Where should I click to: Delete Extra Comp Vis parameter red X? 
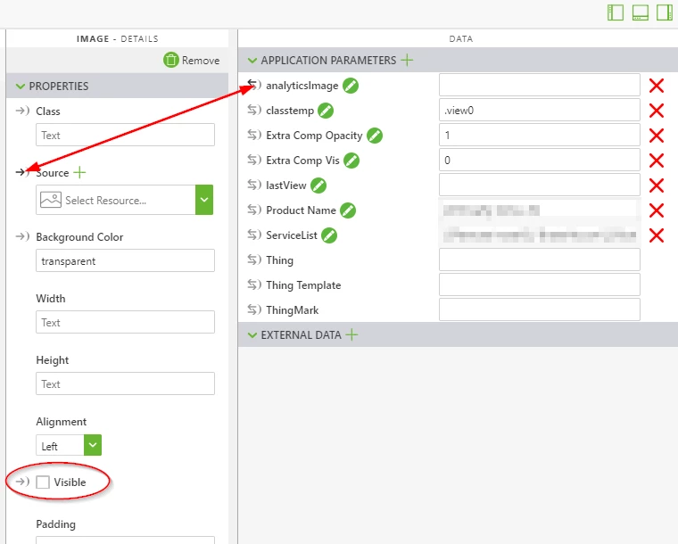tap(657, 161)
